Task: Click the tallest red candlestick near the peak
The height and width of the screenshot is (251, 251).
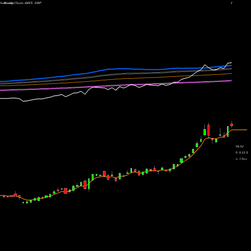Action: 208,130
